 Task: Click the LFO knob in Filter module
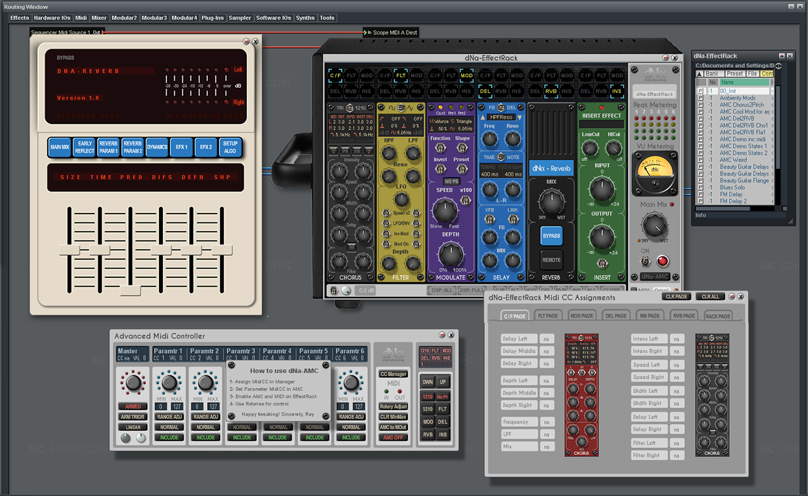point(401,200)
